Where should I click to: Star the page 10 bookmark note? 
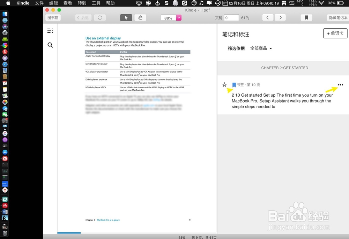[224, 84]
